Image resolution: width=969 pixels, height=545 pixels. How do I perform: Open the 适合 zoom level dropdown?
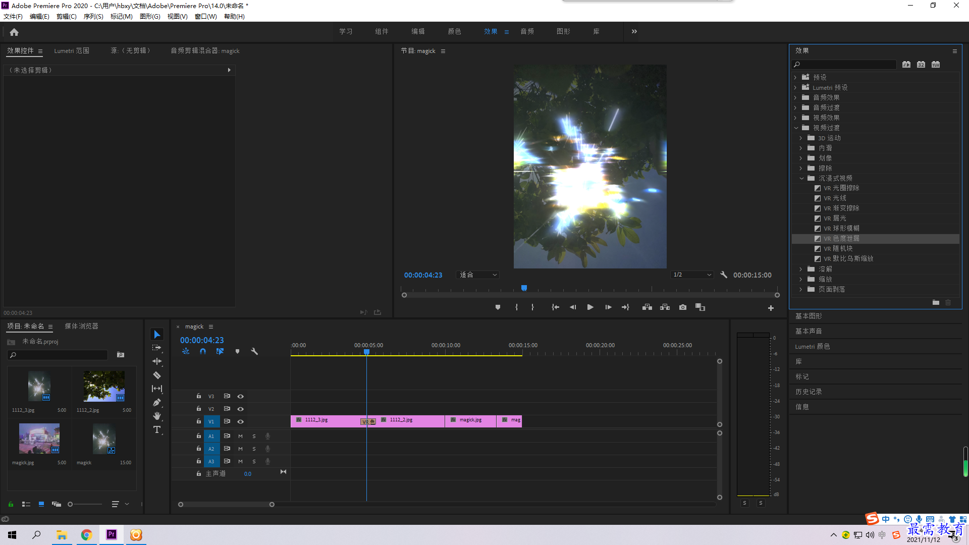pos(477,275)
